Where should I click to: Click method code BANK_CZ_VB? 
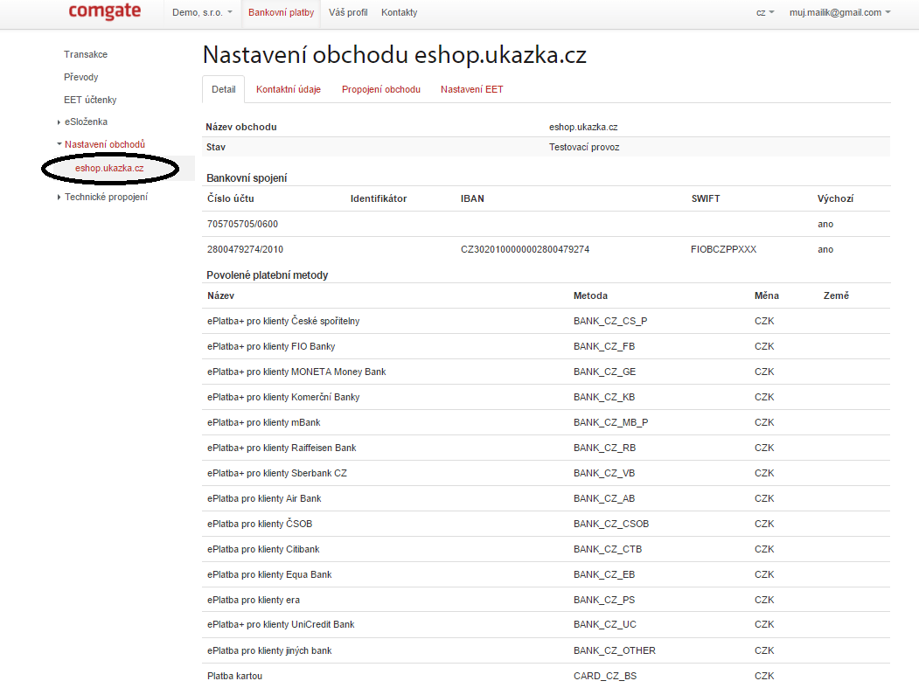[x=604, y=473]
